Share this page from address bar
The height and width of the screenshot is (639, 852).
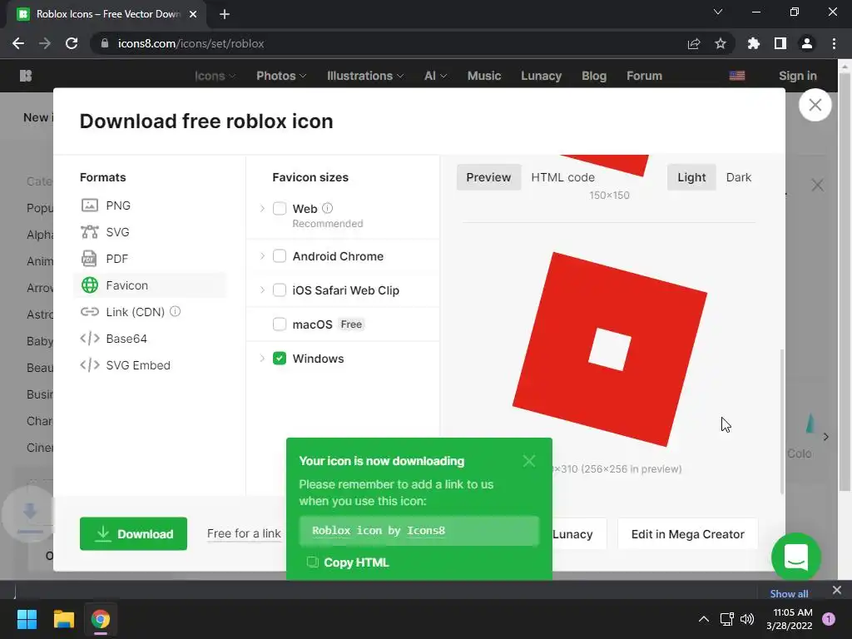(x=694, y=43)
